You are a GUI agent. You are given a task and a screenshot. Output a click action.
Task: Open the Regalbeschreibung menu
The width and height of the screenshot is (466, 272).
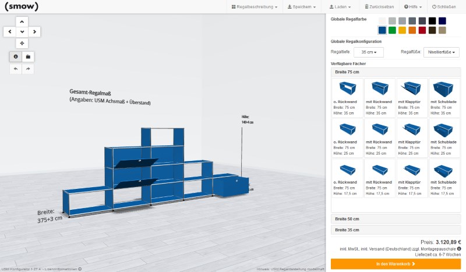[x=254, y=7]
